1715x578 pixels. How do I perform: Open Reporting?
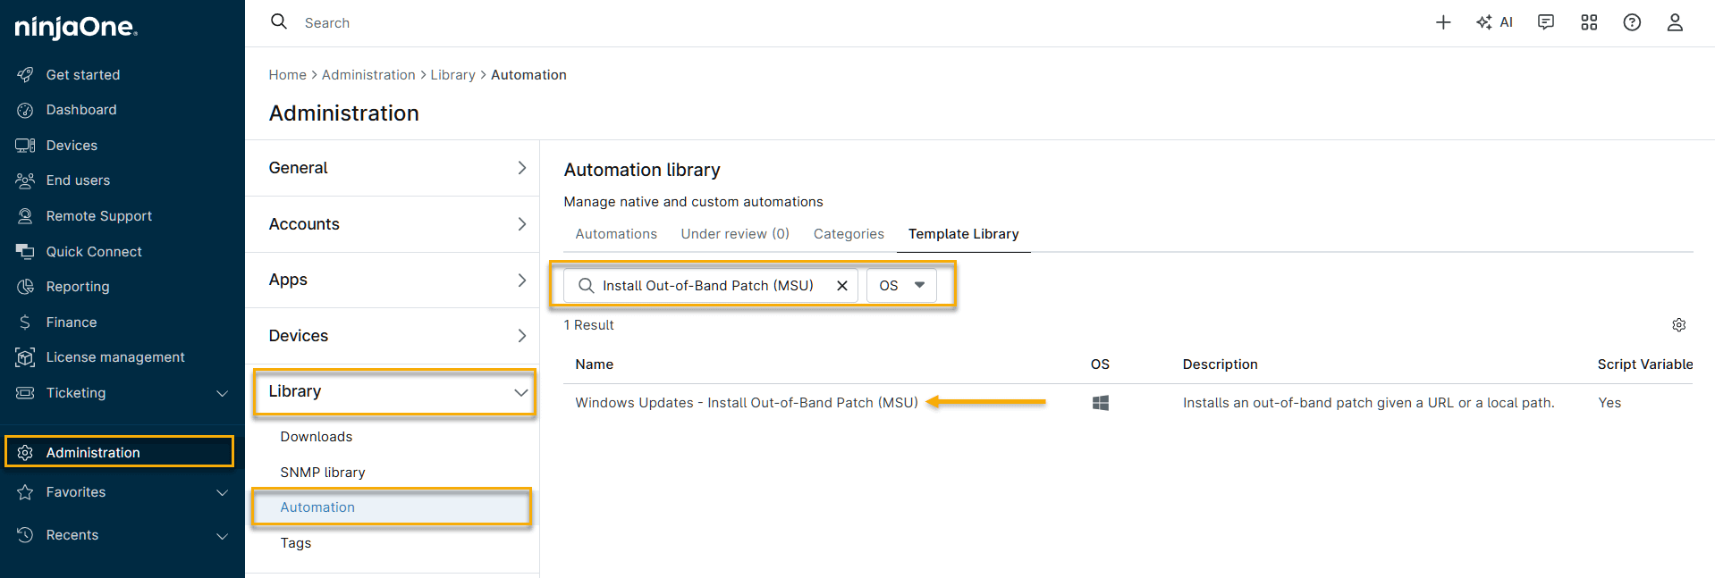pyautogui.click(x=78, y=287)
